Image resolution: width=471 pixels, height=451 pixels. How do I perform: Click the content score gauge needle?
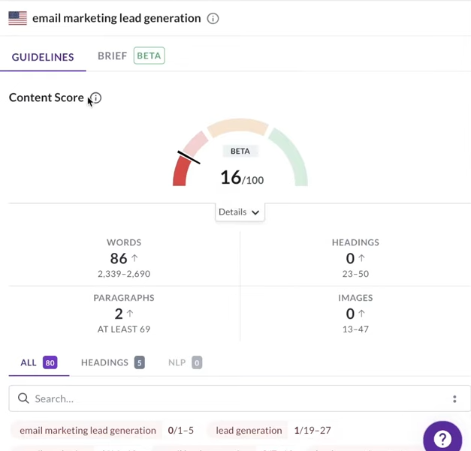click(x=189, y=158)
